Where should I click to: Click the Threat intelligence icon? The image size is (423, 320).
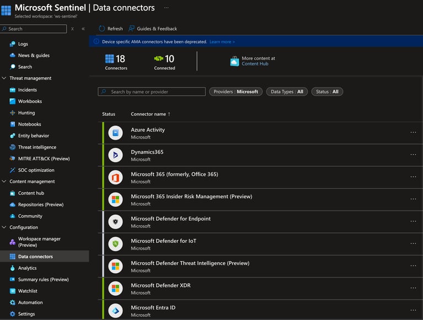point(13,147)
